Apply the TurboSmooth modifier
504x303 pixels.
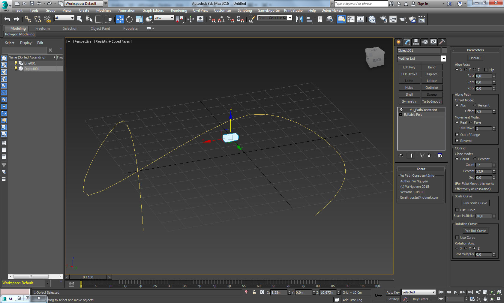(x=432, y=101)
